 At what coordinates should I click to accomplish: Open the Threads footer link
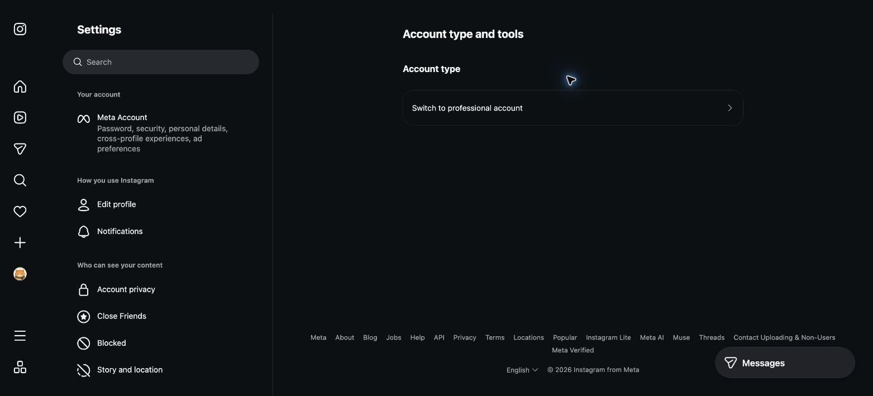712,337
